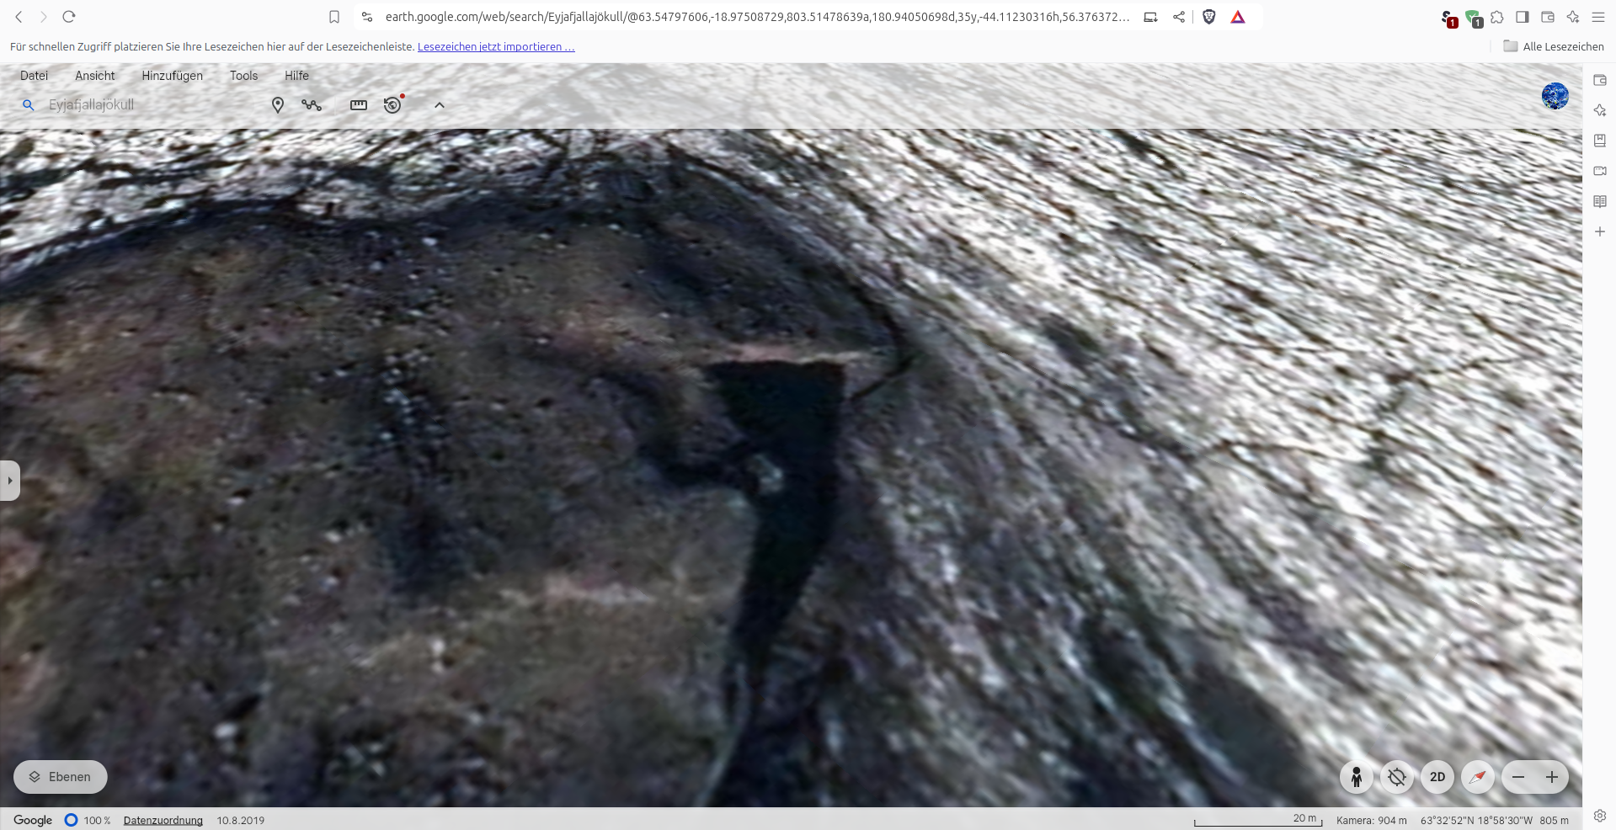Open the Google account avatar
1616x830 pixels.
[1555, 96]
